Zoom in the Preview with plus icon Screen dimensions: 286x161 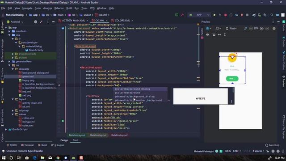[262, 29]
